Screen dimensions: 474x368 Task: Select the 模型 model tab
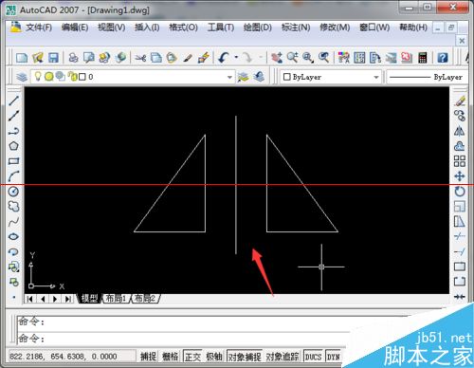click(x=90, y=298)
